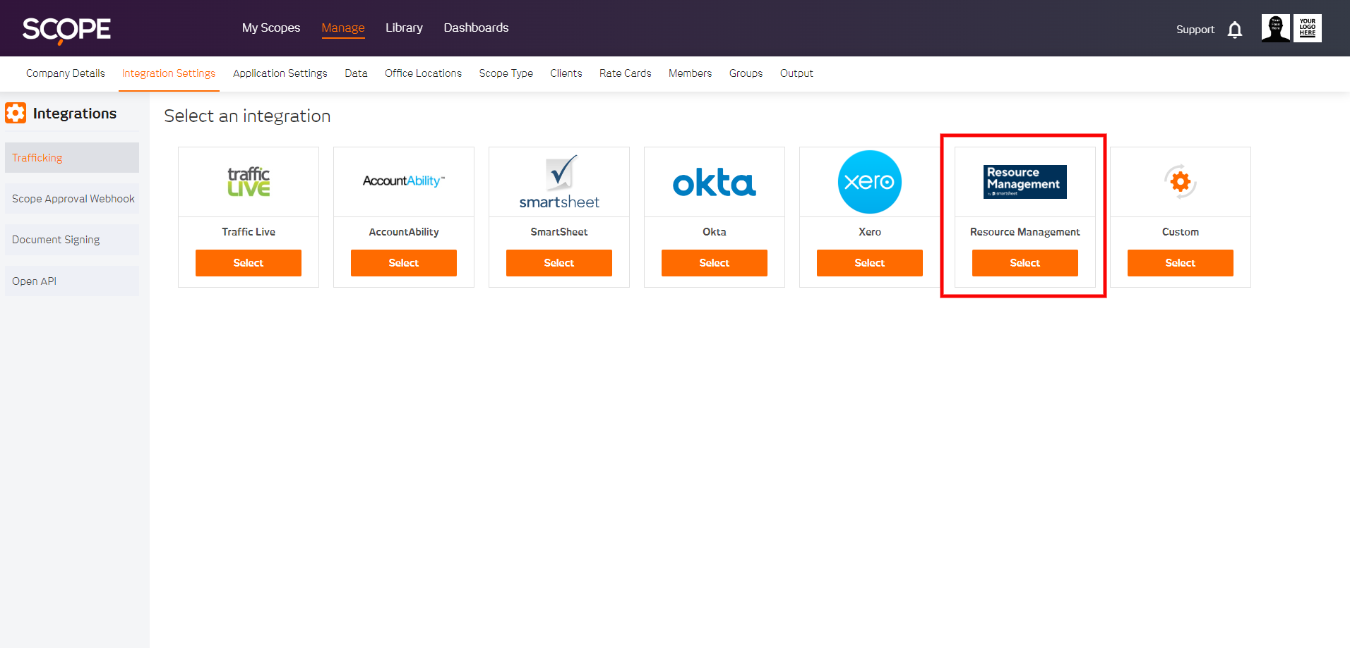Open Dashboards
Image resolution: width=1350 pixels, height=648 pixels.
pyautogui.click(x=476, y=27)
